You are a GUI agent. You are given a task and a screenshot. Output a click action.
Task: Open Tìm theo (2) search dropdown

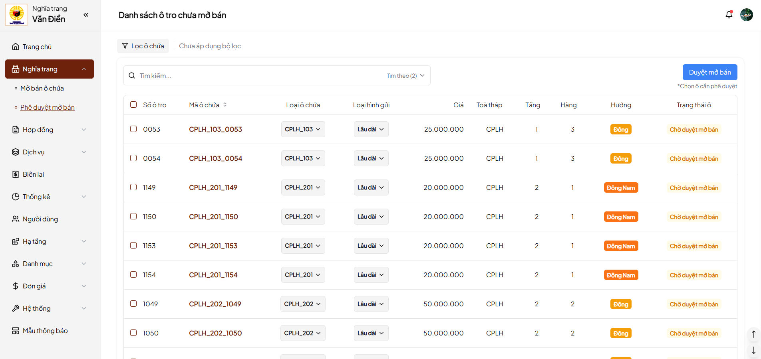coord(405,76)
